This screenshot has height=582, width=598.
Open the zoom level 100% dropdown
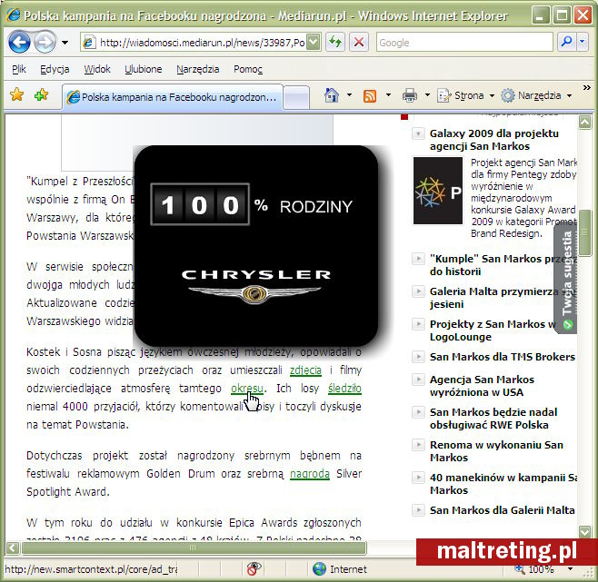(x=571, y=569)
